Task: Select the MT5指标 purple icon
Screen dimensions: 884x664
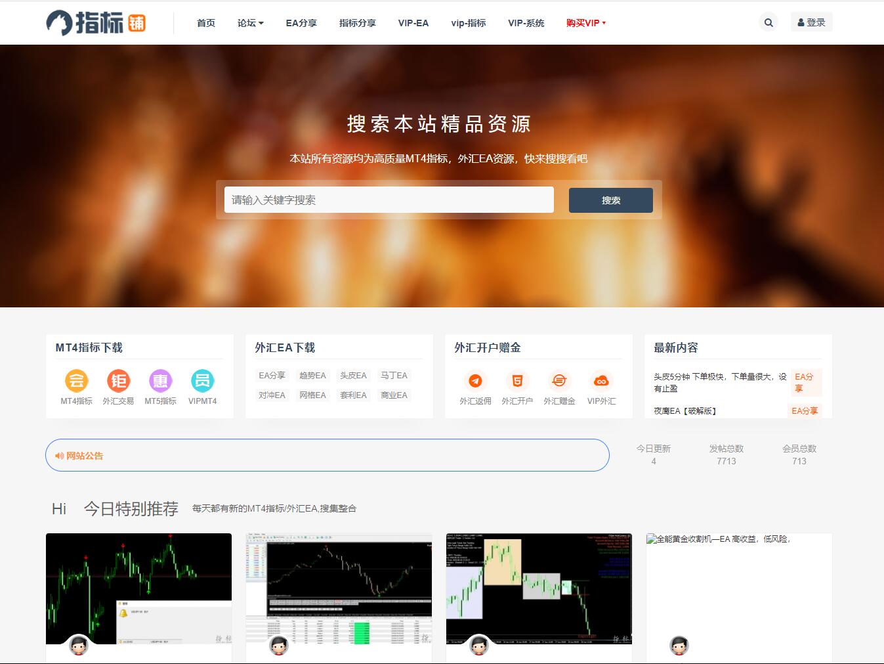Action: [161, 381]
